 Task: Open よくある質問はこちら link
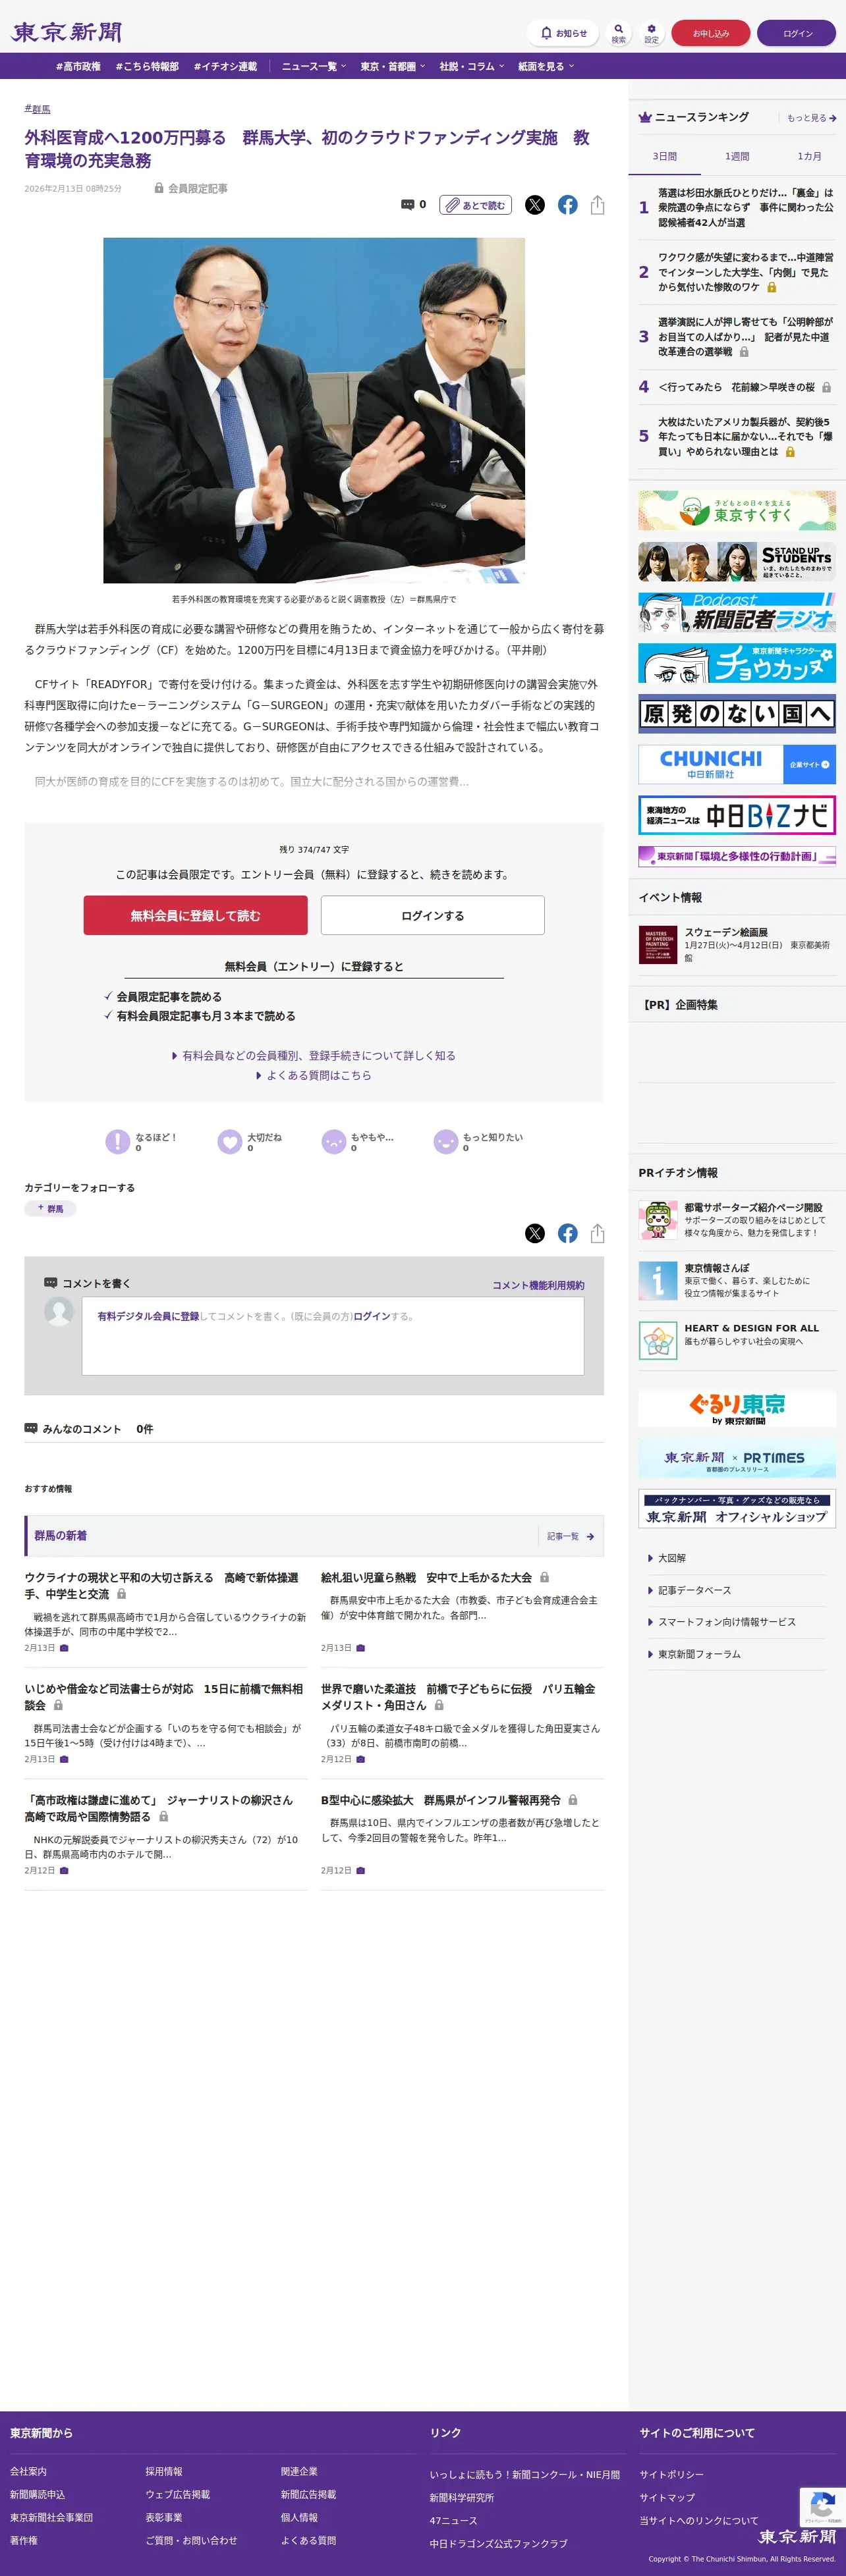(x=314, y=1075)
